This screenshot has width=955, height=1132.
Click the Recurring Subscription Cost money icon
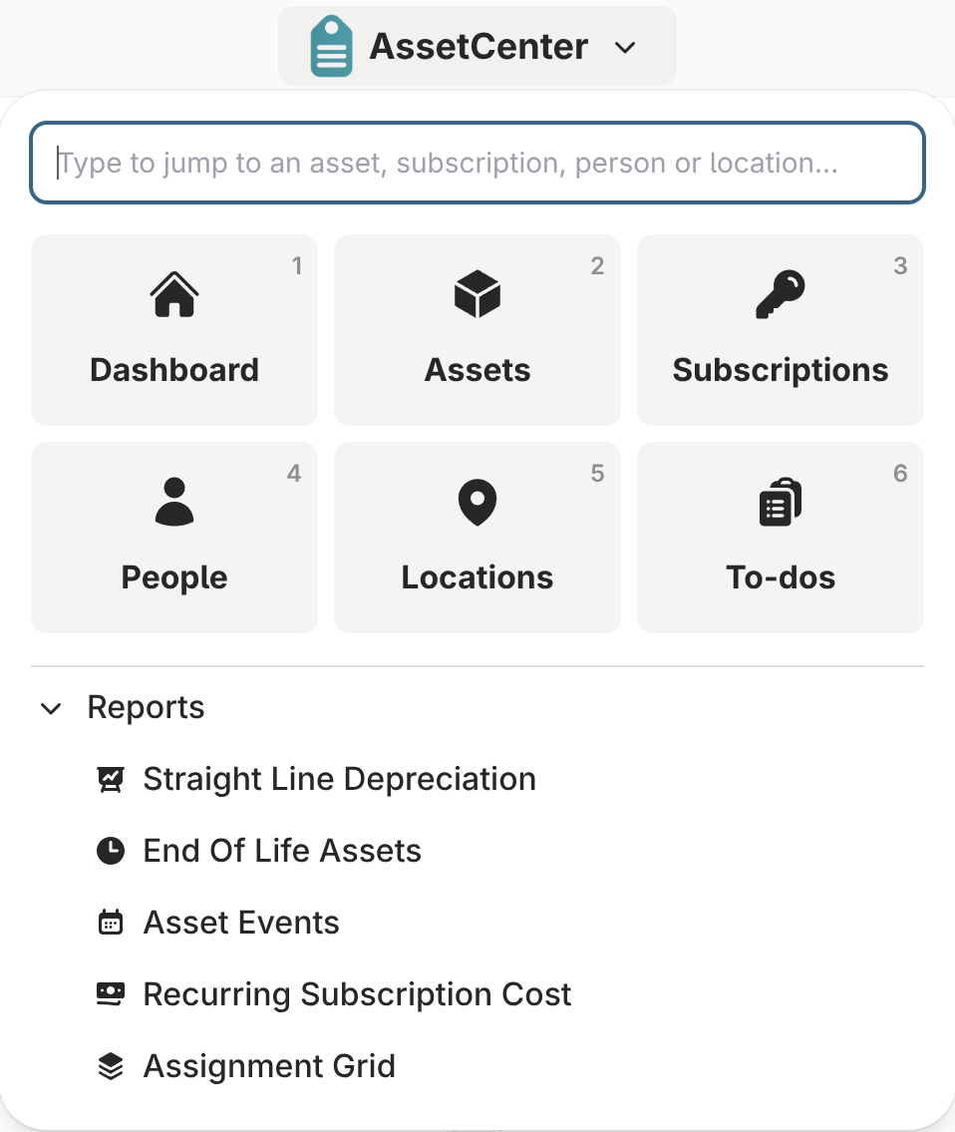coord(111,994)
